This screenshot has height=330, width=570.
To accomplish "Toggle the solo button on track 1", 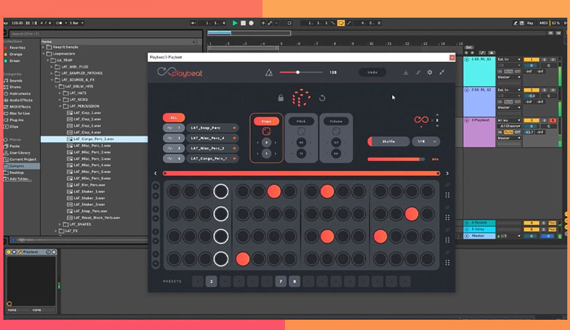I will 544,59.
